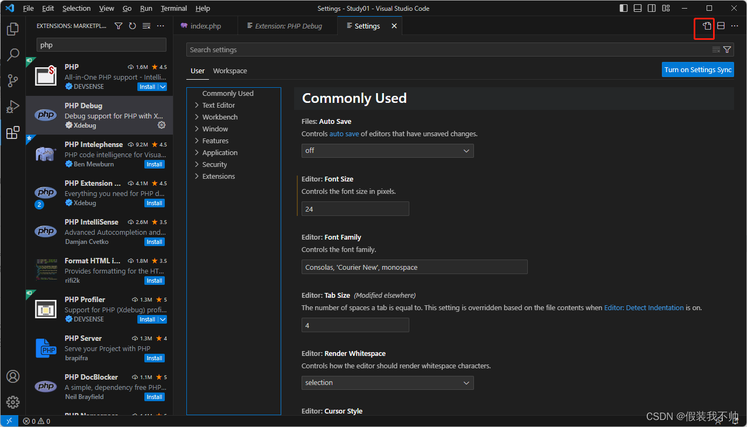Clear extensions search results
Image resolution: width=747 pixels, height=427 pixels.
point(146,26)
